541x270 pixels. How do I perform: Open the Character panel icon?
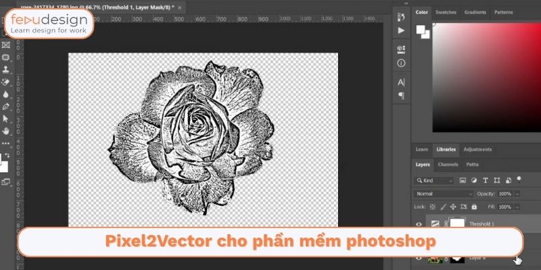pos(401,82)
